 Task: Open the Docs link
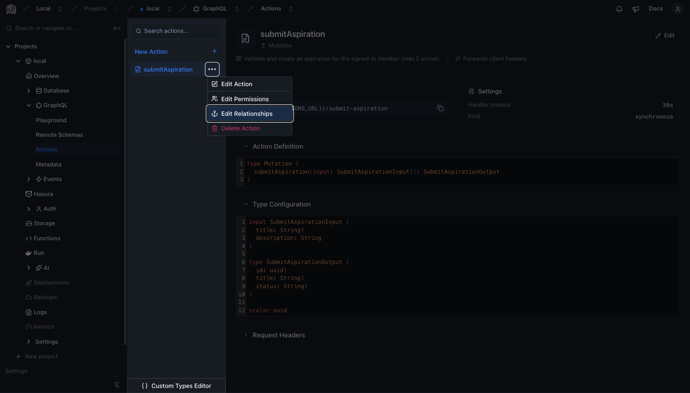click(x=656, y=9)
